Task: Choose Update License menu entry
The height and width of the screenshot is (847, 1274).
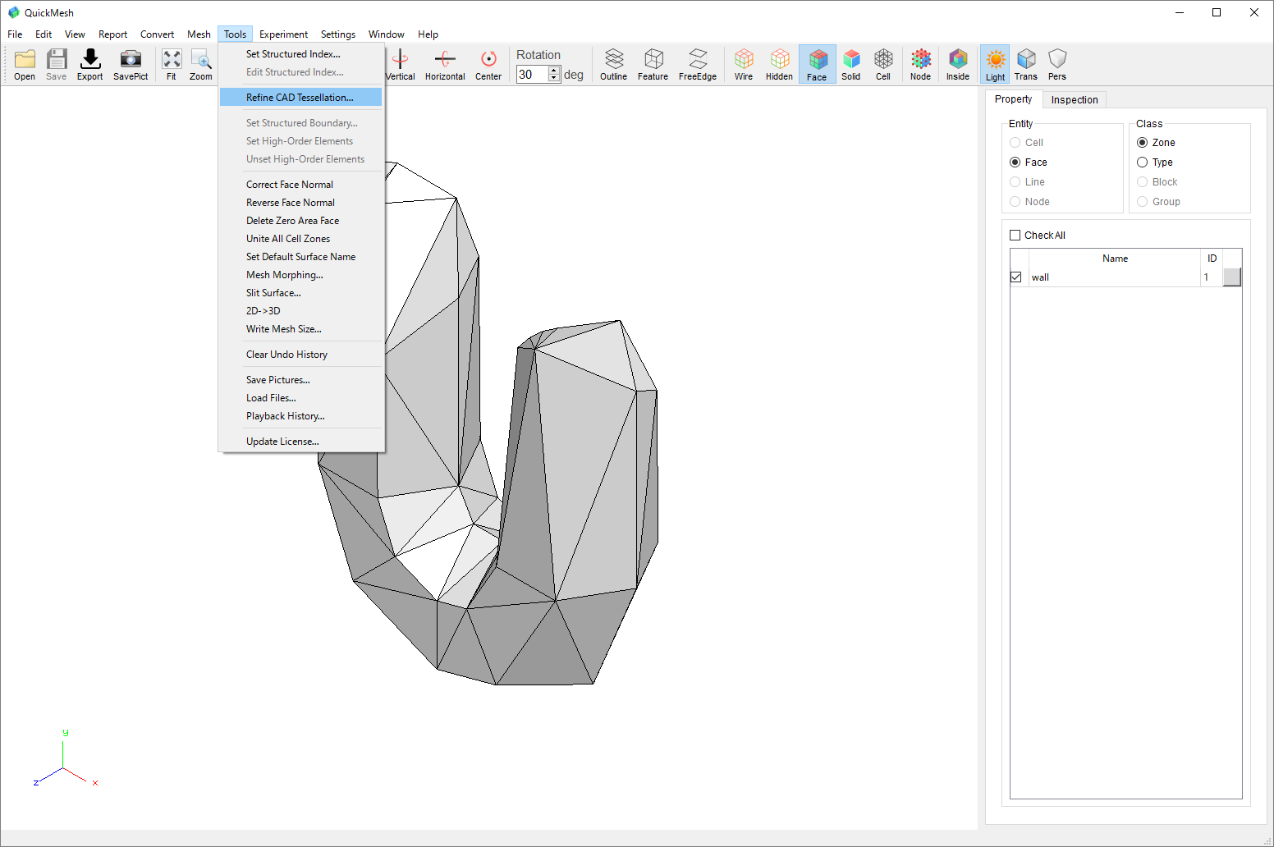Action: 300,442
